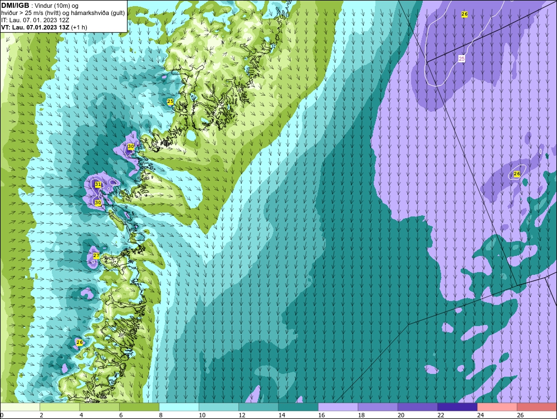Image resolution: width=557 pixels, height=419 pixels.
Task: Click the 'VT: Lau. 07.01.2023 13Z' valid time
Action: (36, 27)
